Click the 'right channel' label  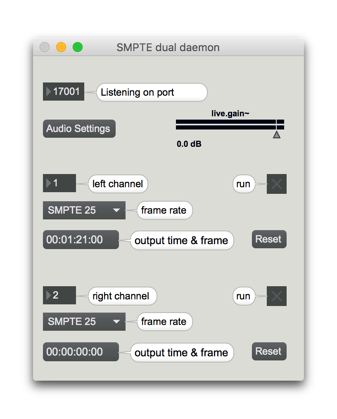pyautogui.click(x=123, y=296)
